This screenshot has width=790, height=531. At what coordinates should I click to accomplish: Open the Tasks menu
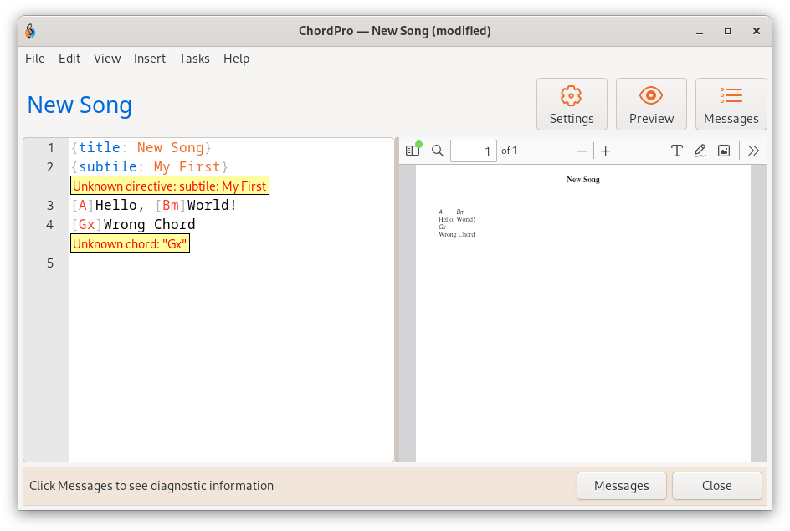194,59
